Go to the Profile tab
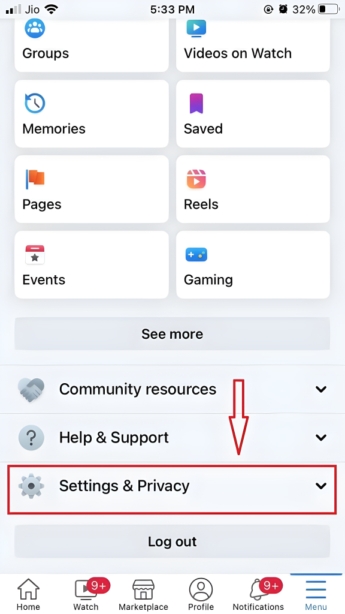The height and width of the screenshot is (614, 345). [x=201, y=594]
